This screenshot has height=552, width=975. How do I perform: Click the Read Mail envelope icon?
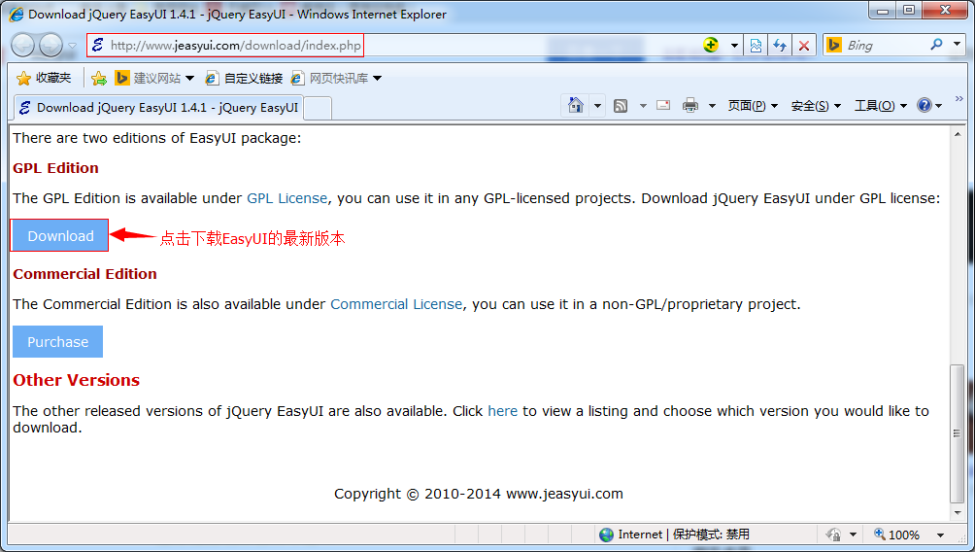click(x=663, y=105)
